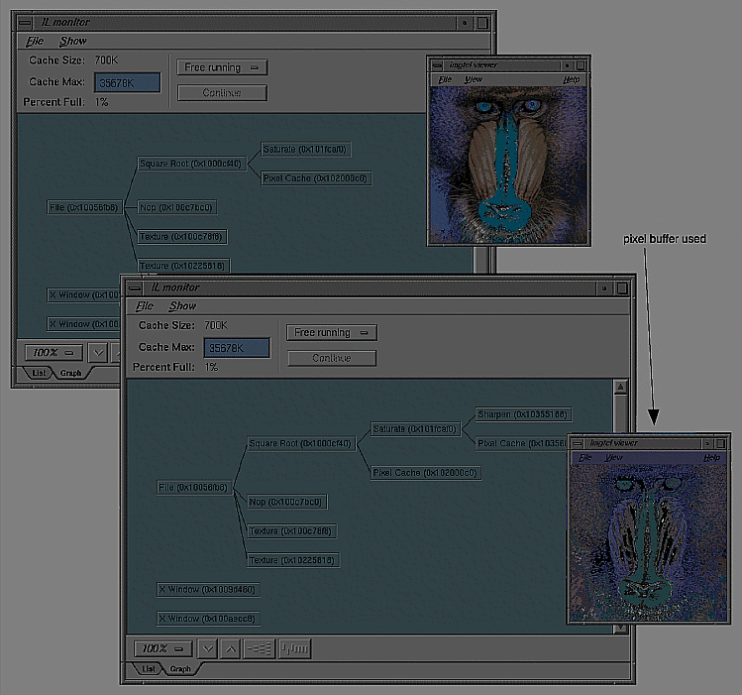742x695 pixels.
Task: Click down arrow button in back IL monitor toolbar
Action: [98, 352]
